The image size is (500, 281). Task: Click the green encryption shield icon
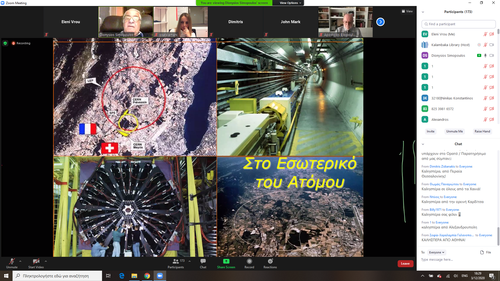[5, 43]
